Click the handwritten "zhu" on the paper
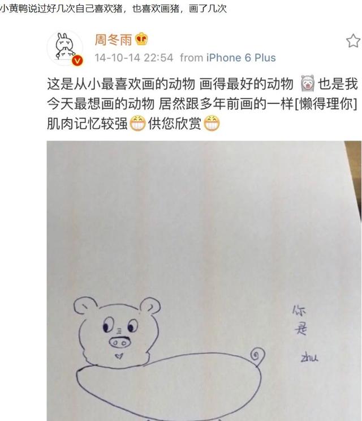Viewport: 362px width, 421px height. click(309, 357)
